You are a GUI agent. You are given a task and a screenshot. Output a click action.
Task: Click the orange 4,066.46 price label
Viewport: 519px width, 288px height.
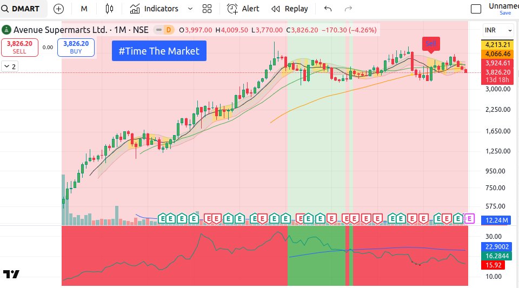[497, 54]
